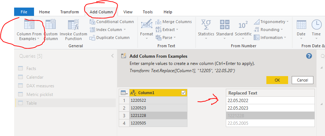
Task: Click the Scientific icon
Action: (243, 25)
